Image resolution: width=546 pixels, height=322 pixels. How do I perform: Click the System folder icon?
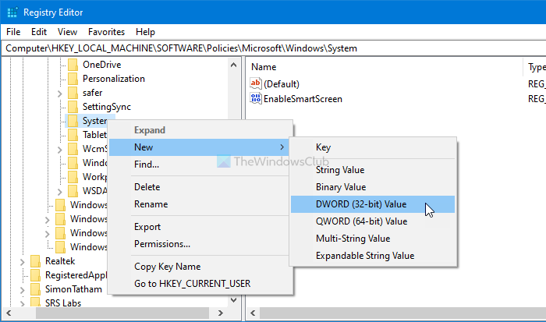coord(73,121)
